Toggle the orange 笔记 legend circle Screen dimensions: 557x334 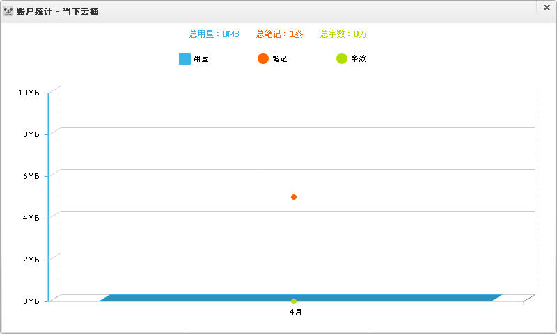coord(263,58)
